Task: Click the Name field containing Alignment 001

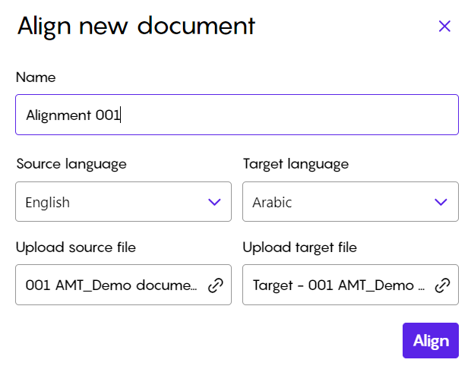Action: (x=237, y=115)
